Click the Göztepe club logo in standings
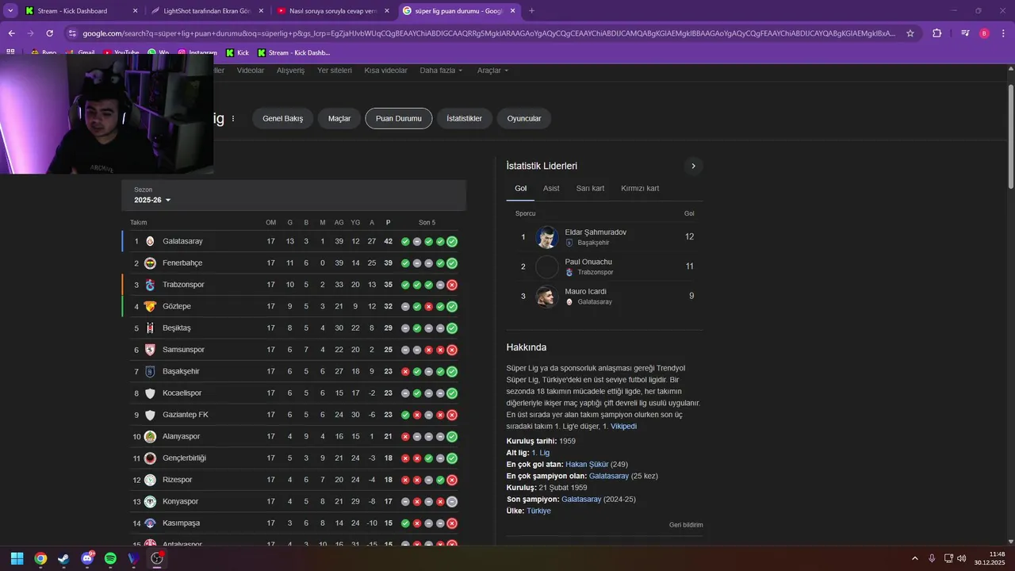The image size is (1015, 571). pyautogui.click(x=150, y=306)
